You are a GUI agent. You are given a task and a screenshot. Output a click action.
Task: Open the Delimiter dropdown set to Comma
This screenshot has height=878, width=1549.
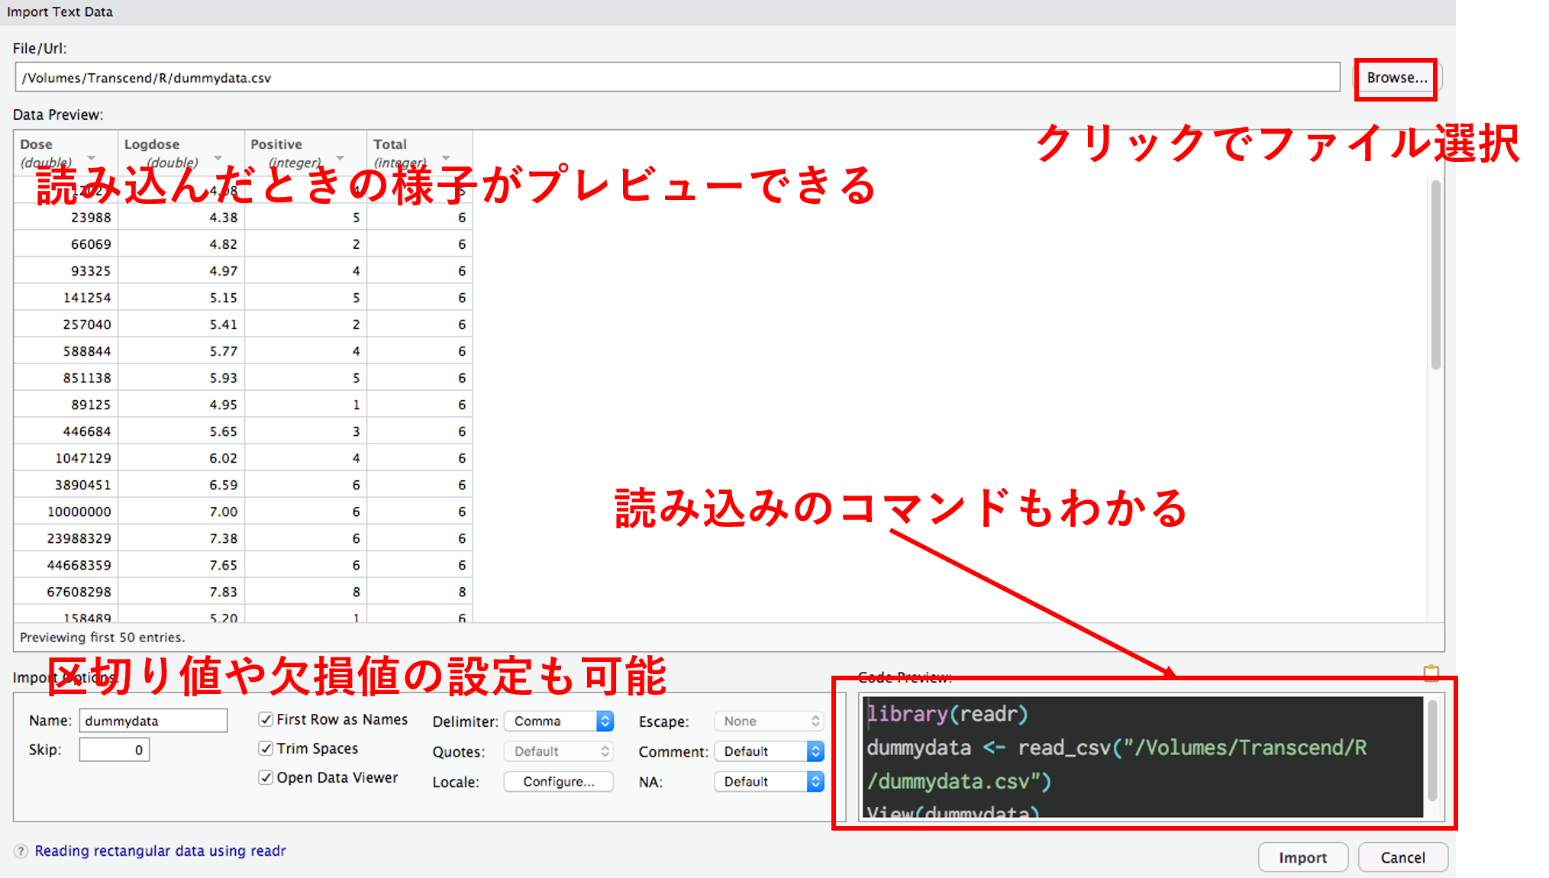coord(558,720)
